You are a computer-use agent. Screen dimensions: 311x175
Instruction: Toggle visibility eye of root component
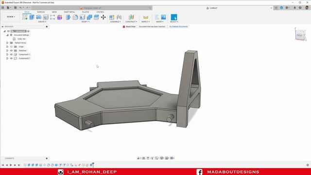(8, 31)
